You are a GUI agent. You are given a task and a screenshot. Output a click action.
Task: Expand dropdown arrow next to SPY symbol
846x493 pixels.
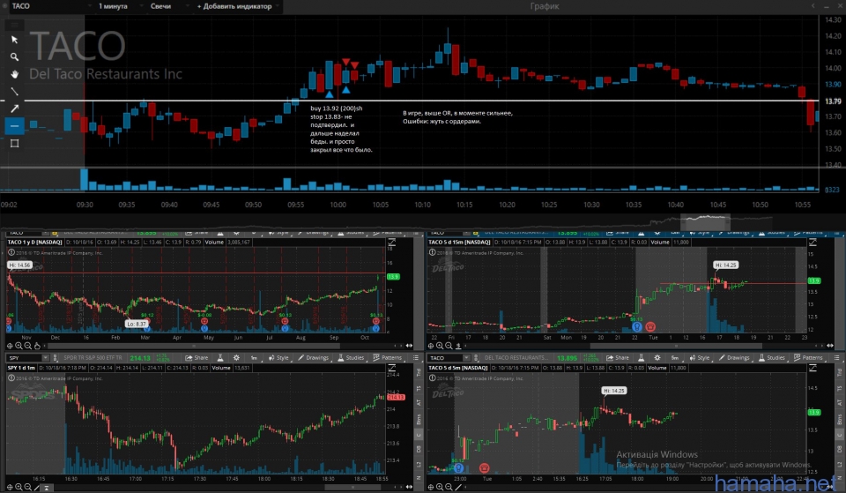(45, 357)
